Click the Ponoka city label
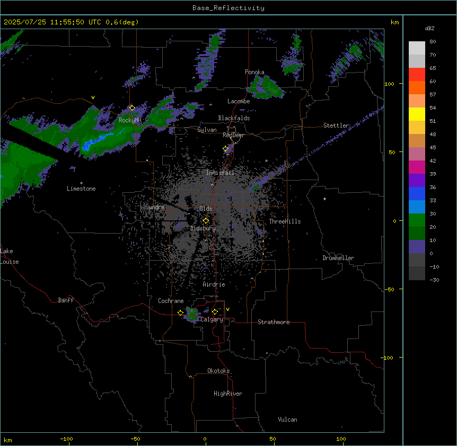This screenshot has width=457, height=446. [x=254, y=72]
